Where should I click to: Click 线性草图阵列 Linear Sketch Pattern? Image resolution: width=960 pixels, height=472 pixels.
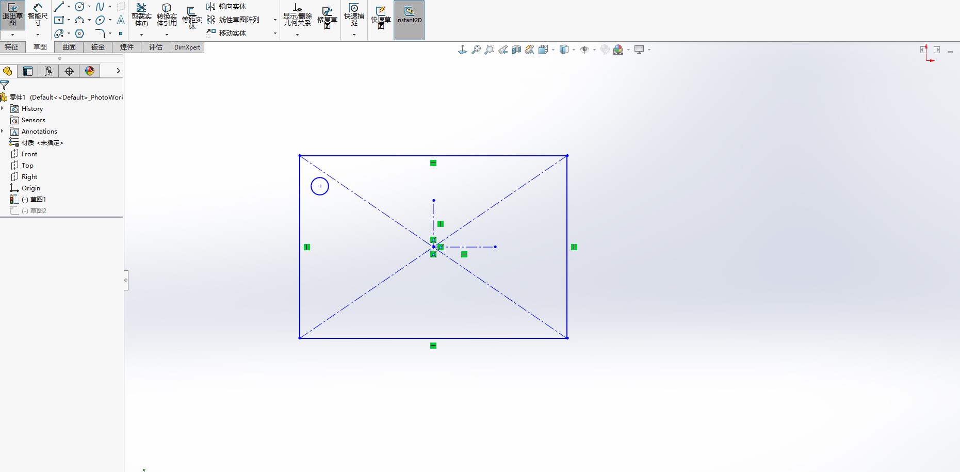click(233, 20)
